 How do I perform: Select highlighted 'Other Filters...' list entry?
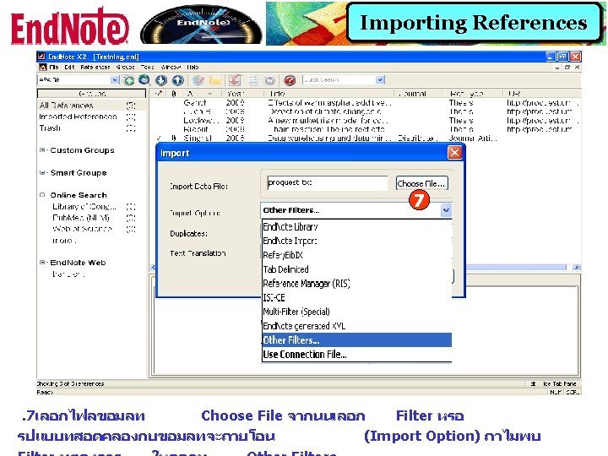pos(356,340)
